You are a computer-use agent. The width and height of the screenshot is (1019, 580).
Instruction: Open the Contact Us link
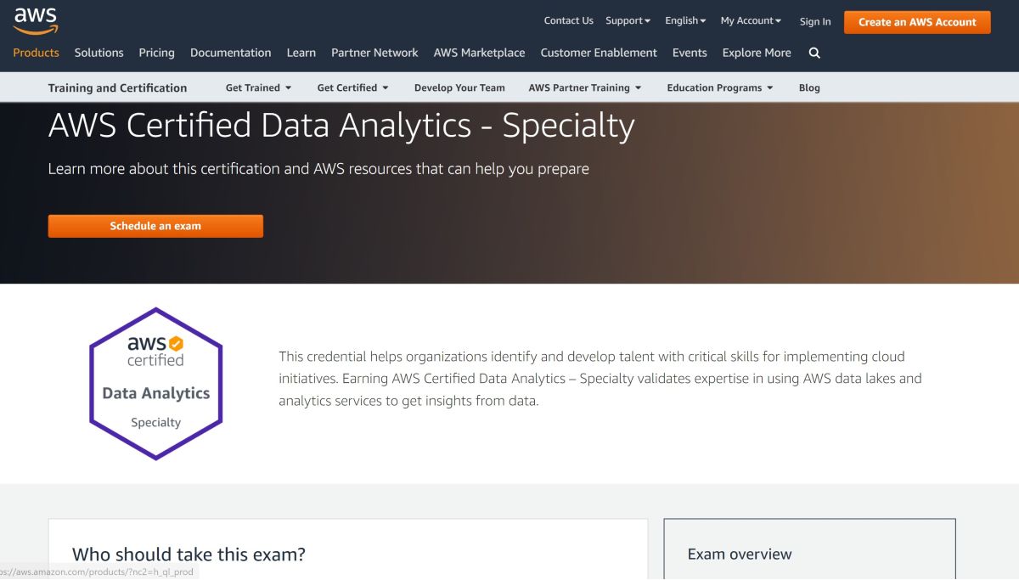568,20
